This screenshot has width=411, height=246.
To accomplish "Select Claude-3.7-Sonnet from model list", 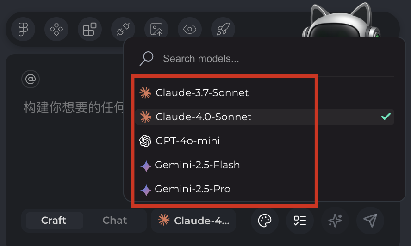I will pos(202,93).
